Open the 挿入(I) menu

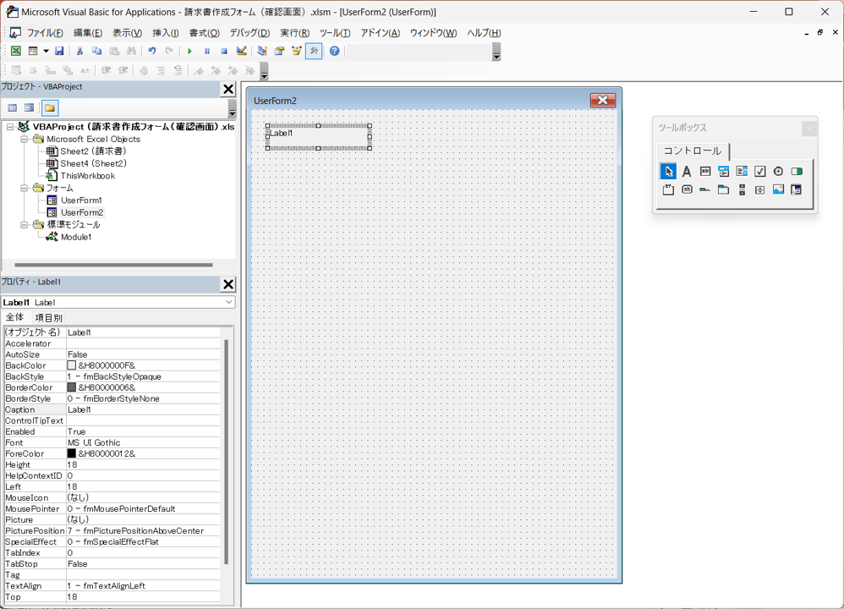coord(165,33)
